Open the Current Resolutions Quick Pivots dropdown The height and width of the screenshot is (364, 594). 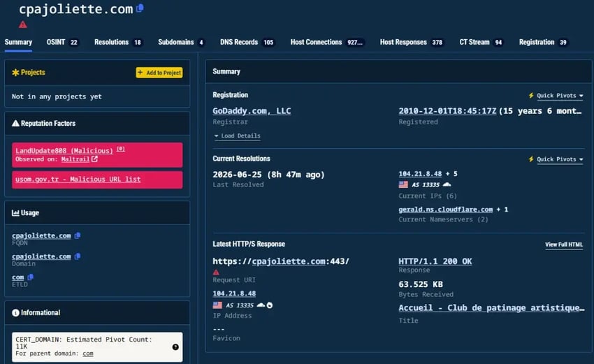556,159
